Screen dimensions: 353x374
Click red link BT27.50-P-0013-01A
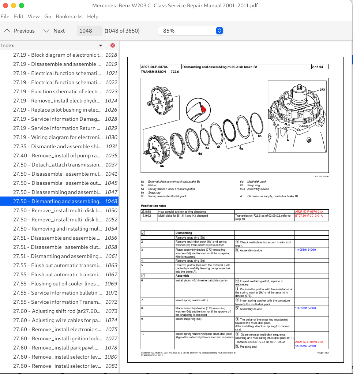click(311, 216)
